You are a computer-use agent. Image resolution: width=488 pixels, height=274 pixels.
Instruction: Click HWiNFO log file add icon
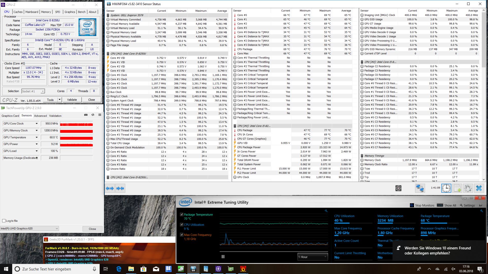(x=457, y=188)
